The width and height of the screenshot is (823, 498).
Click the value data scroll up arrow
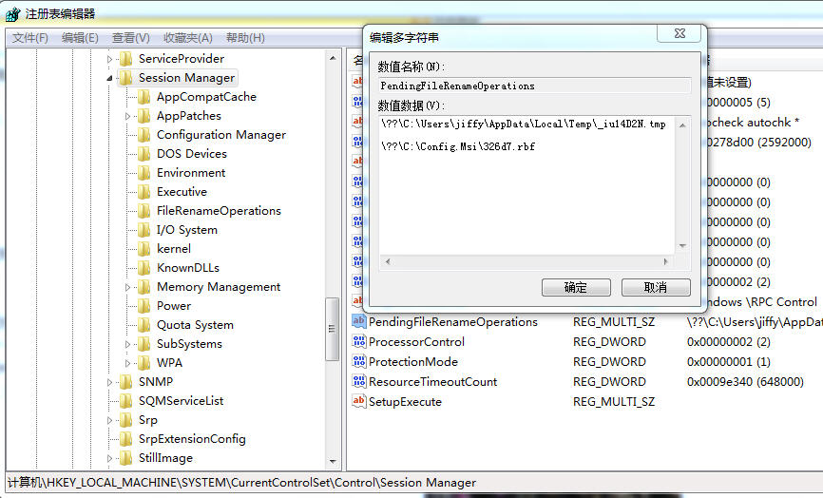pos(682,124)
